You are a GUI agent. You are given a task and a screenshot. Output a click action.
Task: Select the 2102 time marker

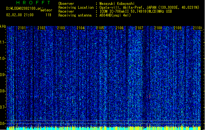click(41, 28)
